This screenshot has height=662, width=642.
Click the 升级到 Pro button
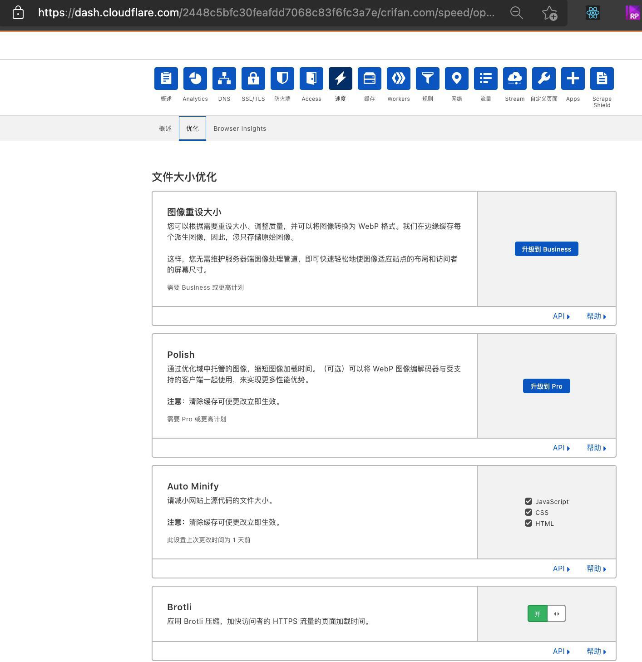[x=547, y=386]
